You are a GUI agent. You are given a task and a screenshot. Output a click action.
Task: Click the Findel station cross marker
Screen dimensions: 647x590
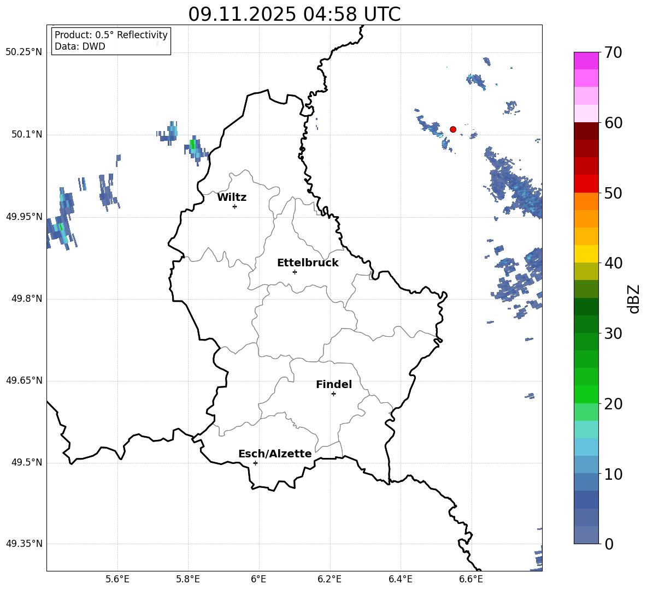pyautogui.click(x=333, y=394)
